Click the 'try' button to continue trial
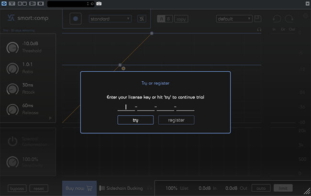311x196 pixels. tap(135, 120)
